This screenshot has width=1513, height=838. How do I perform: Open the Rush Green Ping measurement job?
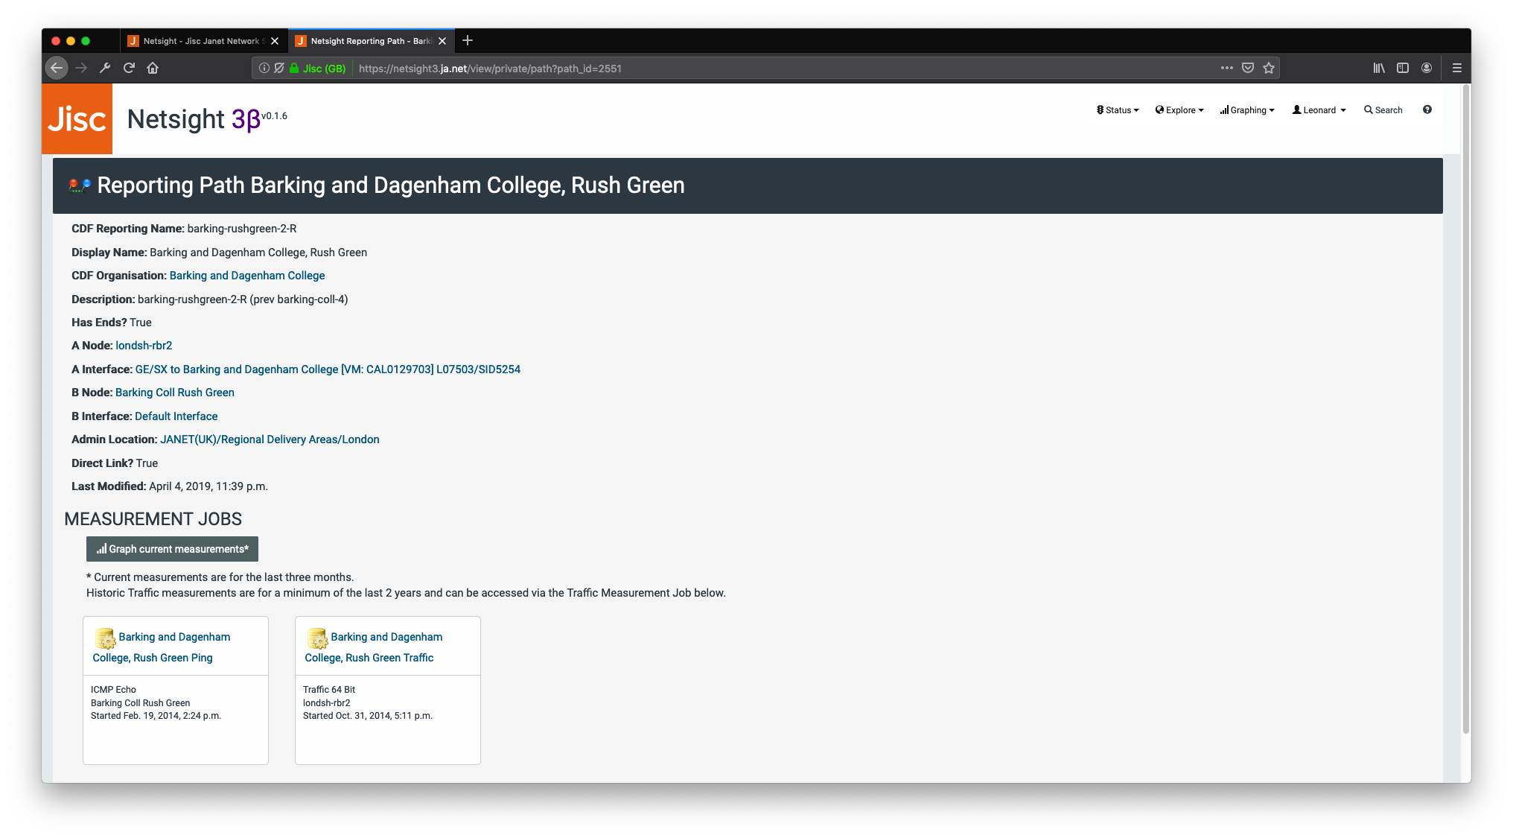[x=162, y=647]
